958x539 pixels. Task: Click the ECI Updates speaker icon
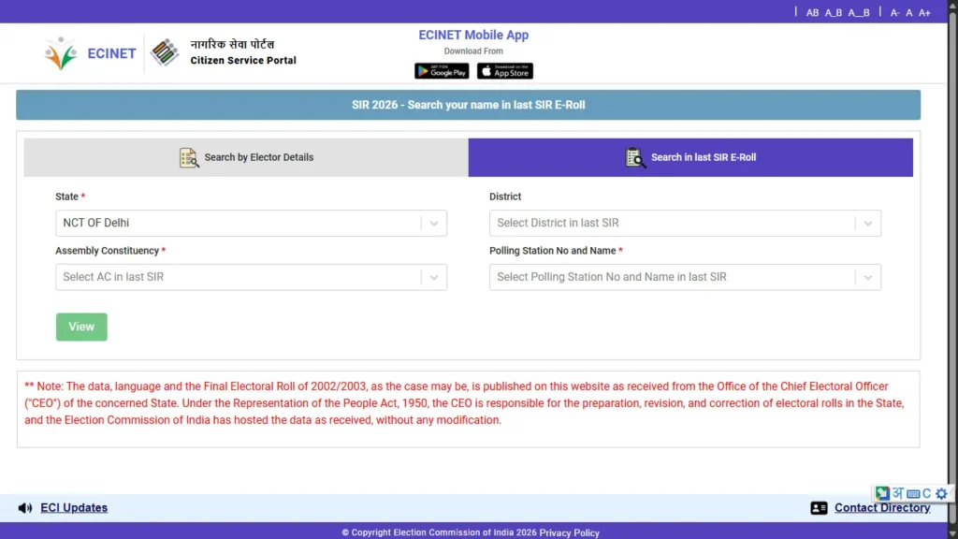pos(25,508)
